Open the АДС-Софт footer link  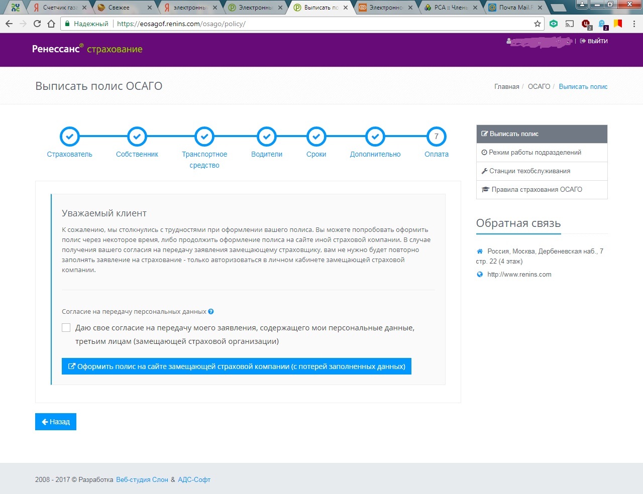(194, 479)
